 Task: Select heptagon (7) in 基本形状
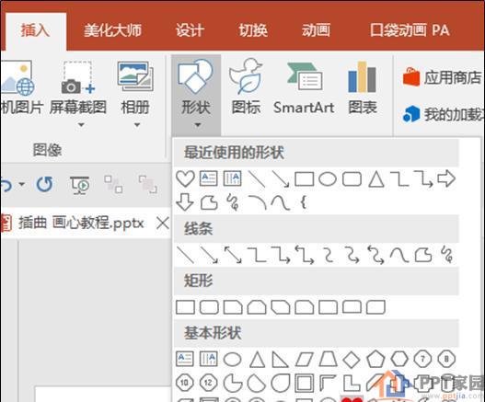(x=422, y=360)
